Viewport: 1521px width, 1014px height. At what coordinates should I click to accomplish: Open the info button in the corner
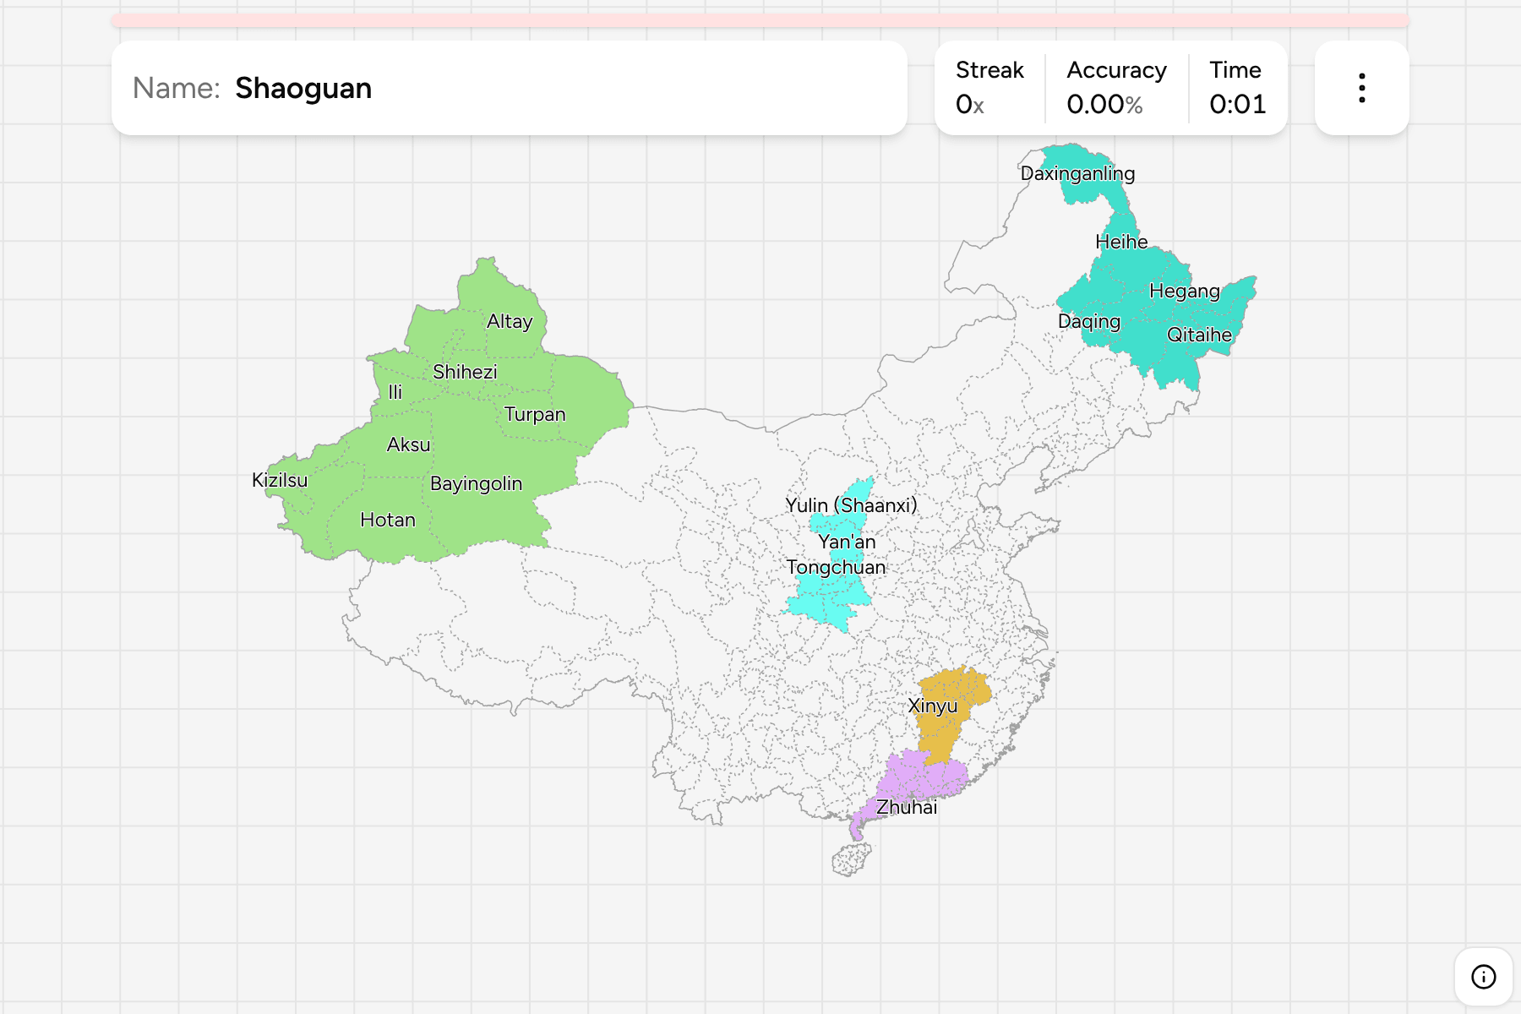tap(1483, 976)
